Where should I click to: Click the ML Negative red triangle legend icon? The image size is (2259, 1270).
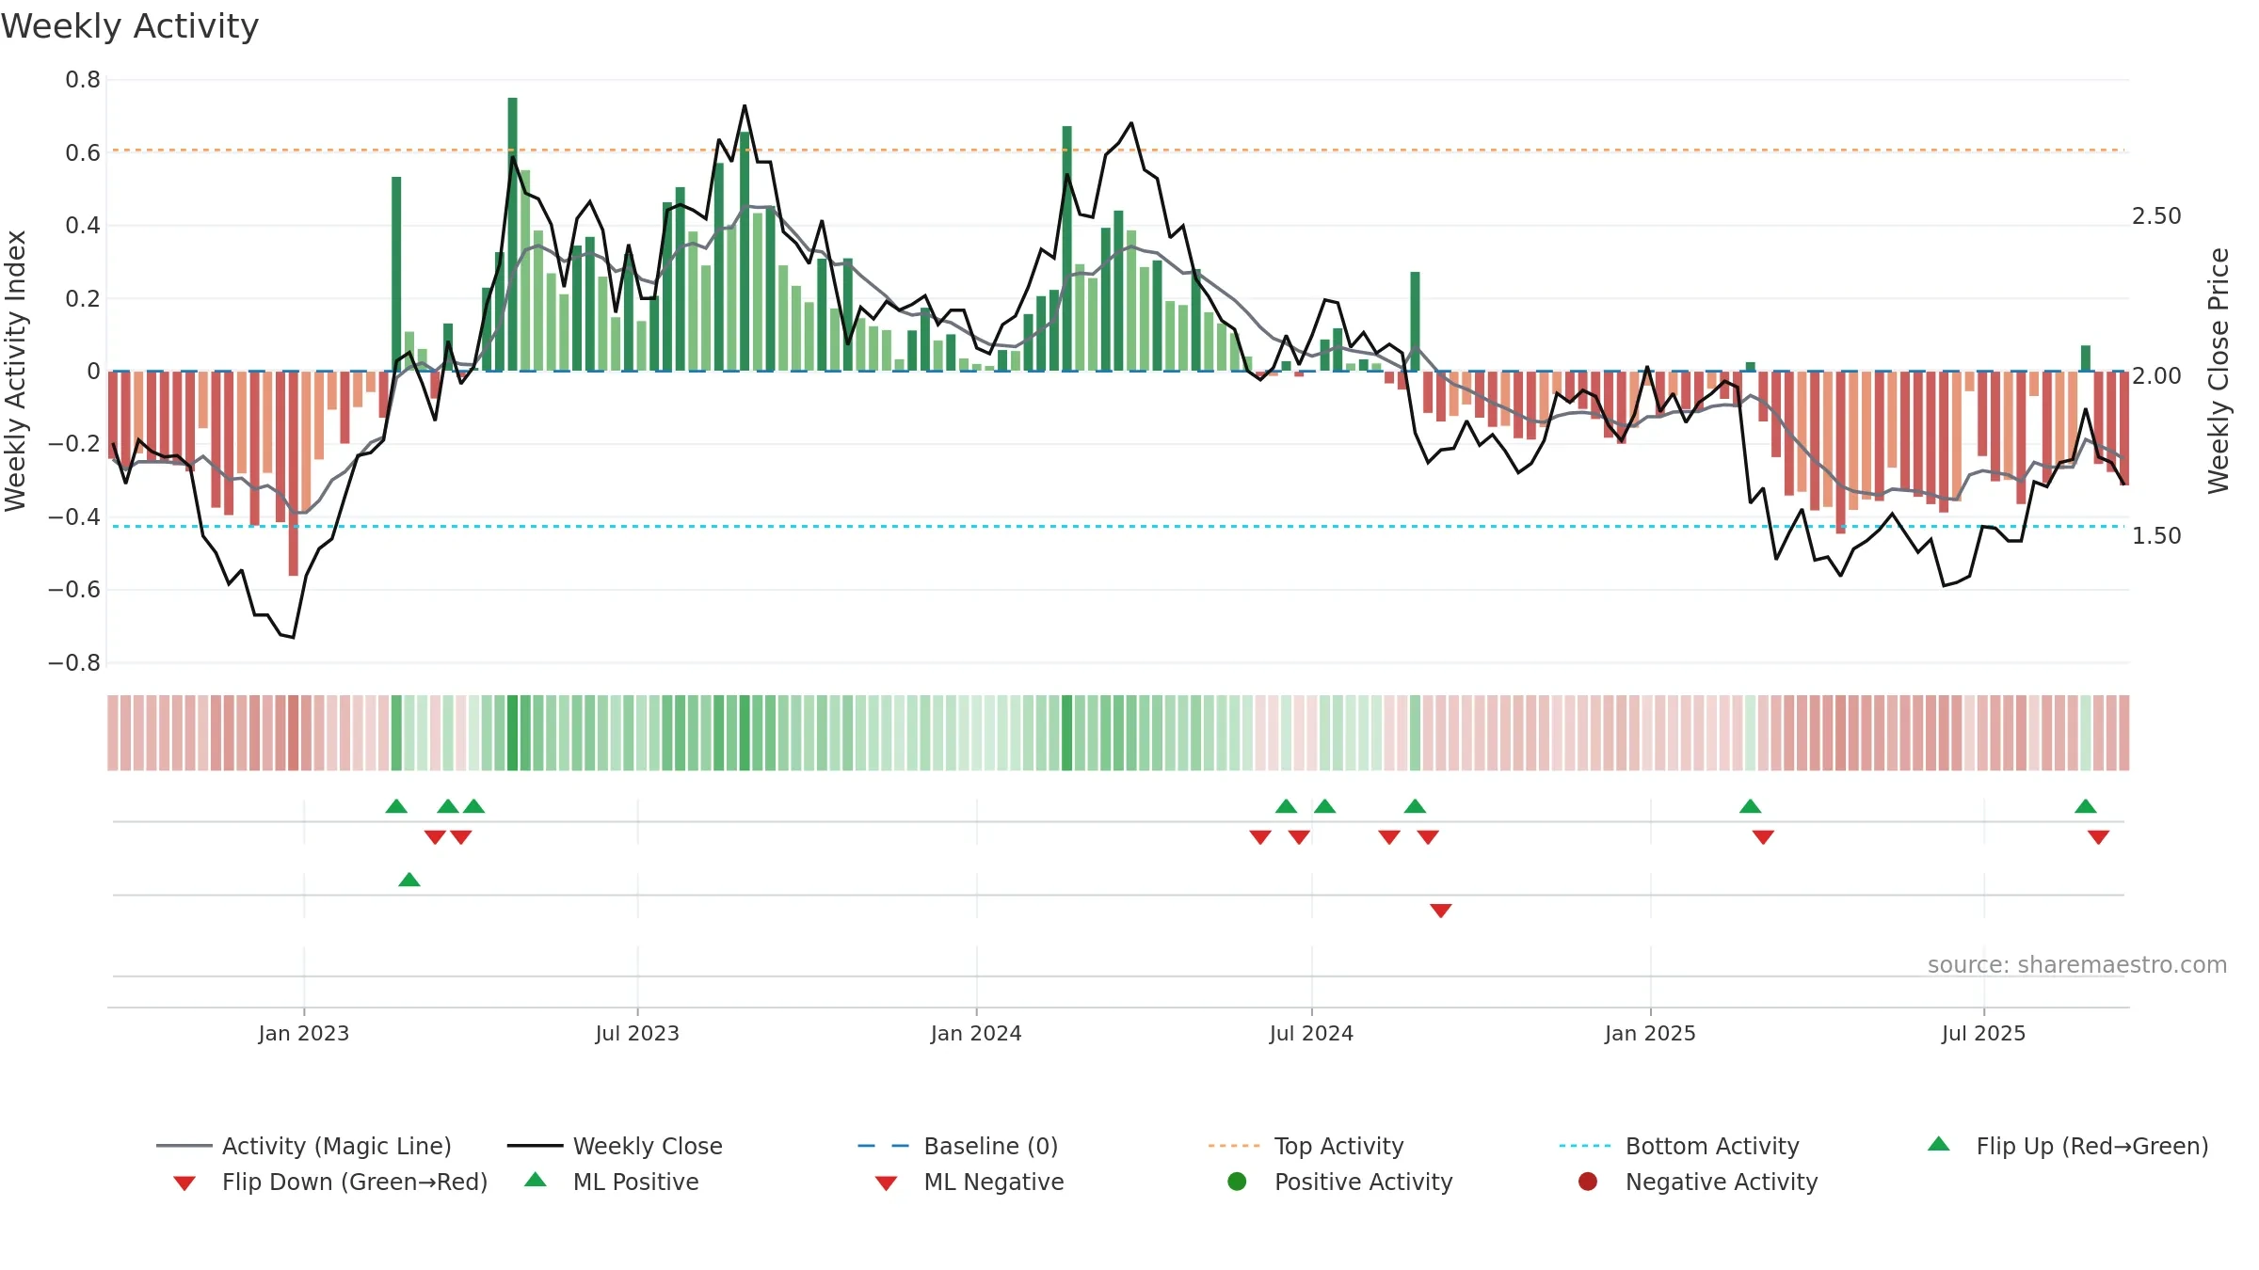(x=886, y=1183)
